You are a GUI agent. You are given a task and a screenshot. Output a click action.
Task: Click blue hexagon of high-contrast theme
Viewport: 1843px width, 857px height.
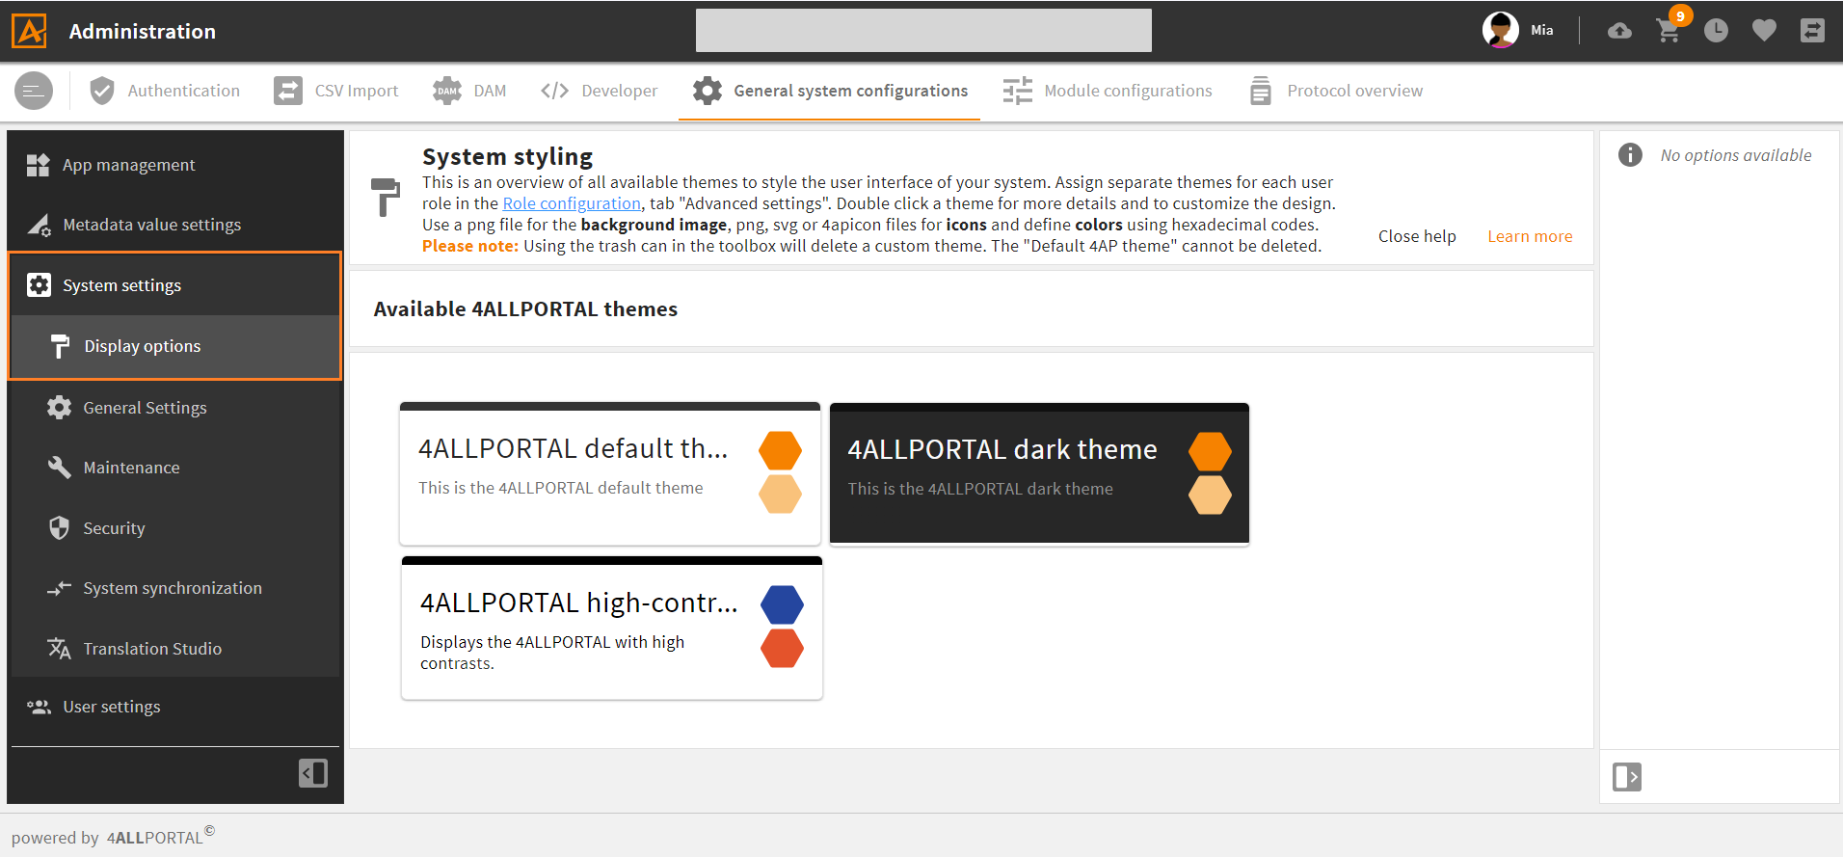point(782,604)
